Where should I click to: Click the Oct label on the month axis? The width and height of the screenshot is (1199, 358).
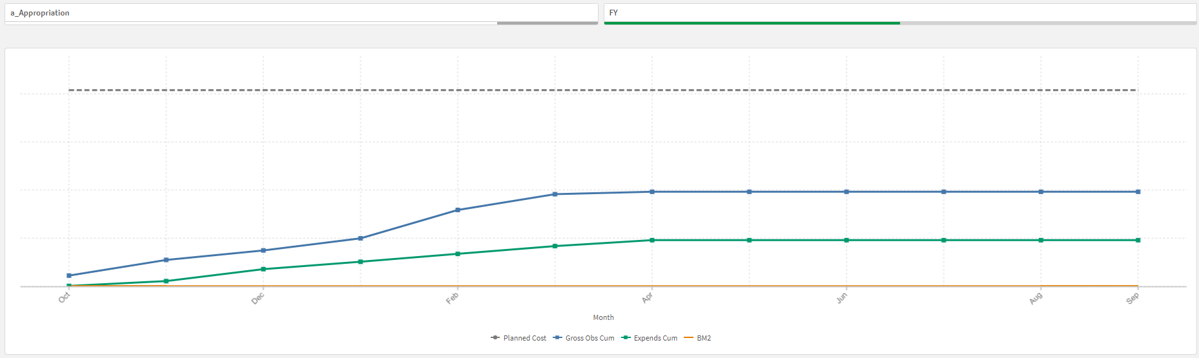pos(64,298)
